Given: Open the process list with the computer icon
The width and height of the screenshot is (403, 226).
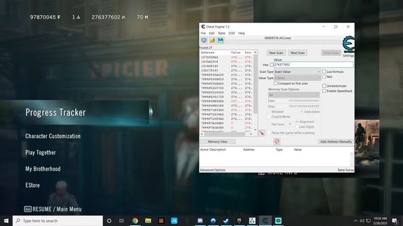Looking at the screenshot, I should [204, 40].
